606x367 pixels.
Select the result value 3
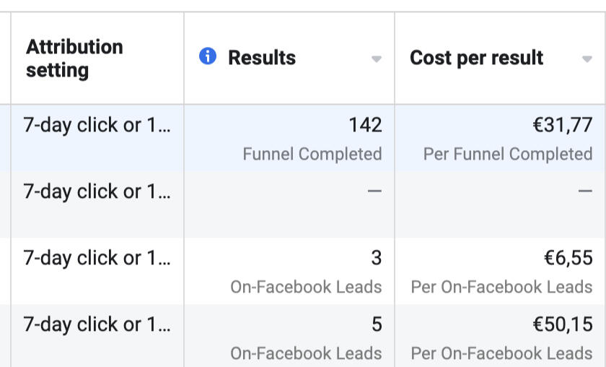(x=376, y=258)
